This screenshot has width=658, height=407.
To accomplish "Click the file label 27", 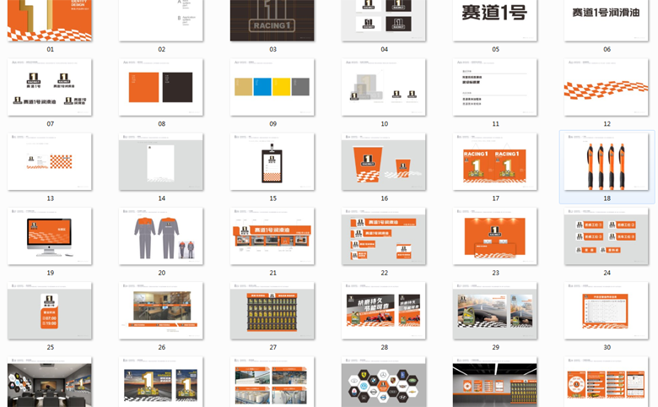I will pyautogui.click(x=273, y=347).
